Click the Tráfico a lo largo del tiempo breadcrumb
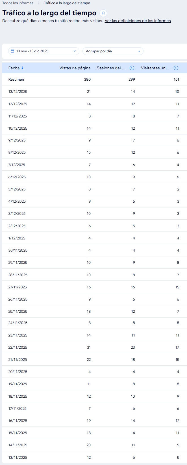Image resolution: width=187 pixels, height=465 pixels. 67,3
